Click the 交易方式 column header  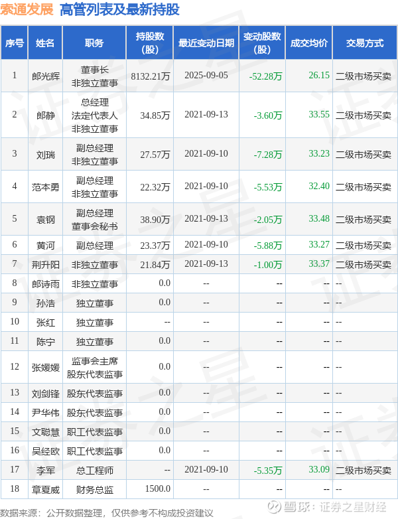click(365, 43)
